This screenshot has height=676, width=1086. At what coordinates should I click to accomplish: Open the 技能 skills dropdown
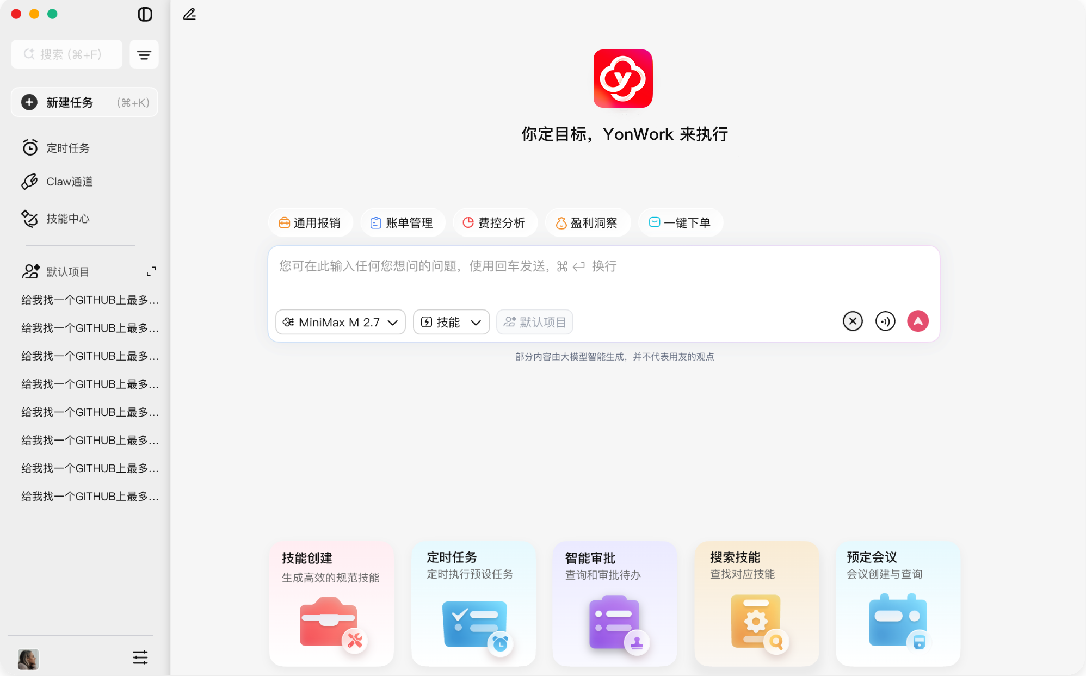[452, 322]
